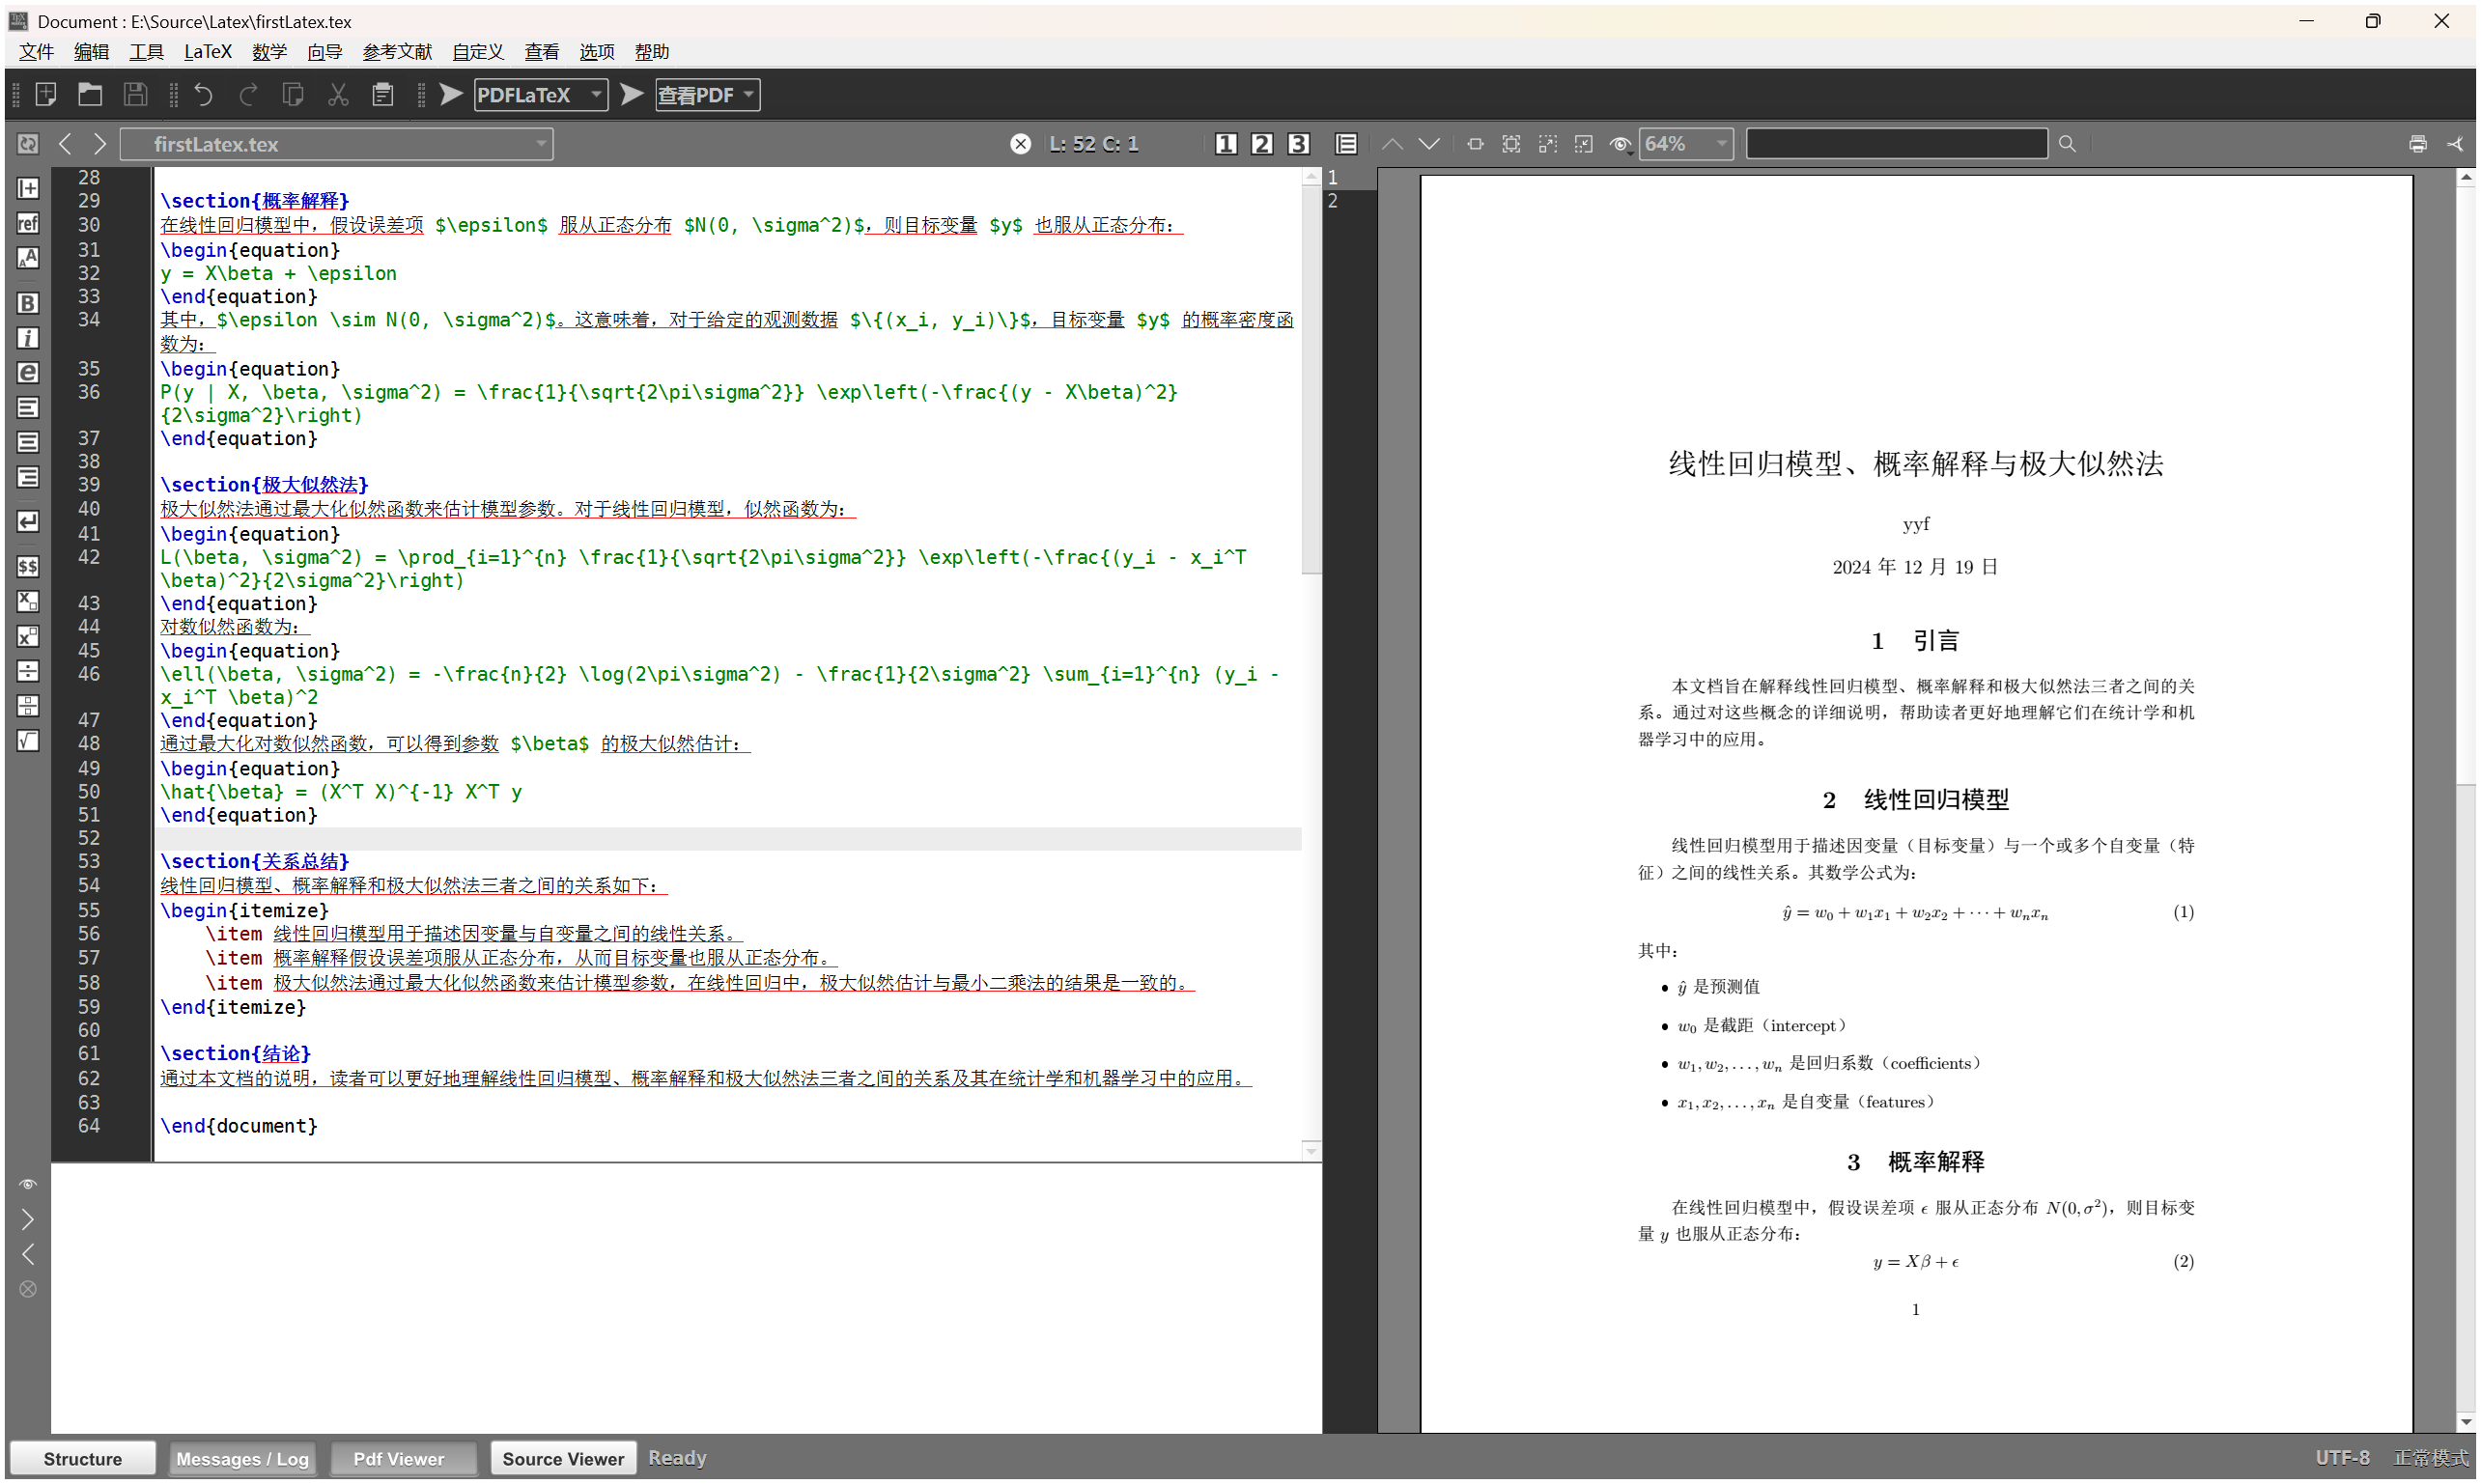Click the undo arrow in the toolbar
The image size is (2481, 1484).
[203, 95]
